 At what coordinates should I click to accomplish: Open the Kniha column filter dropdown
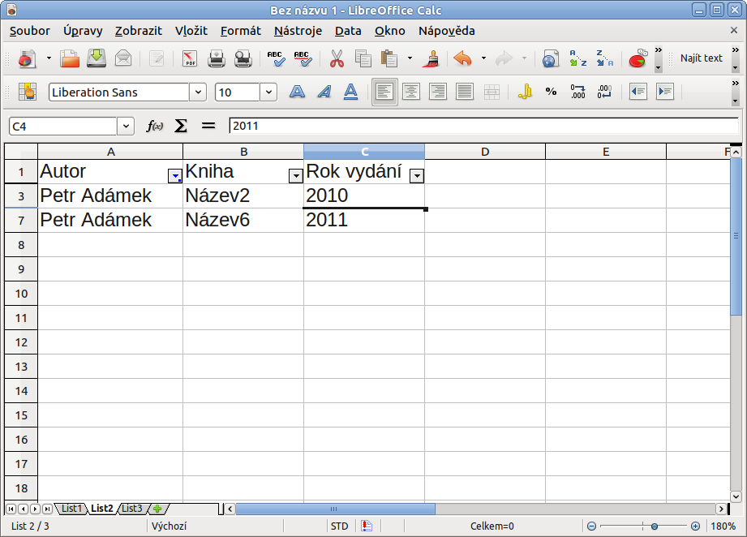296,176
